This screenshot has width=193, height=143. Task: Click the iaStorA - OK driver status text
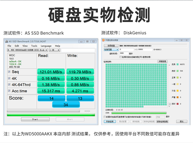click(x=15, y=61)
